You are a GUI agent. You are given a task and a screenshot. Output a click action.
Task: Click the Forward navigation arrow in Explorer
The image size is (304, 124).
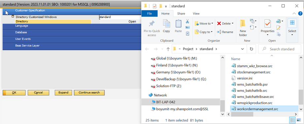coord(155,49)
